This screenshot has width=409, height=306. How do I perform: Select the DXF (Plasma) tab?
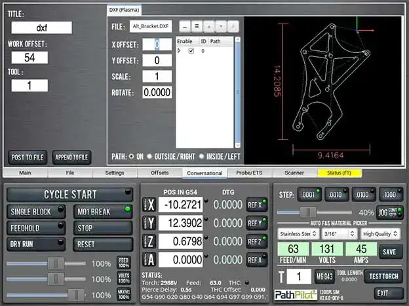point(124,10)
